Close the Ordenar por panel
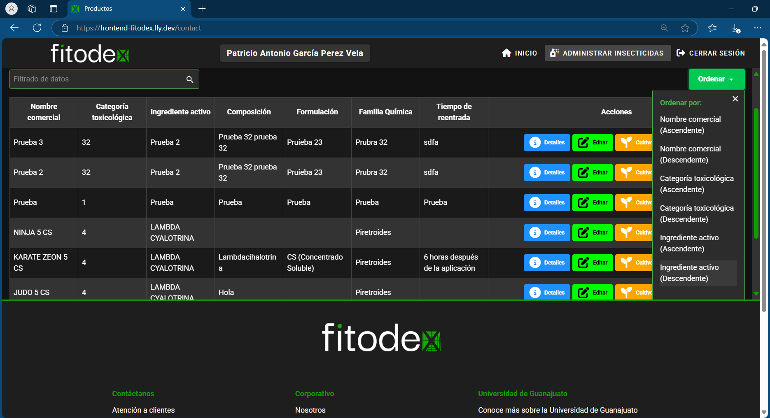The image size is (770, 418). coord(735,99)
